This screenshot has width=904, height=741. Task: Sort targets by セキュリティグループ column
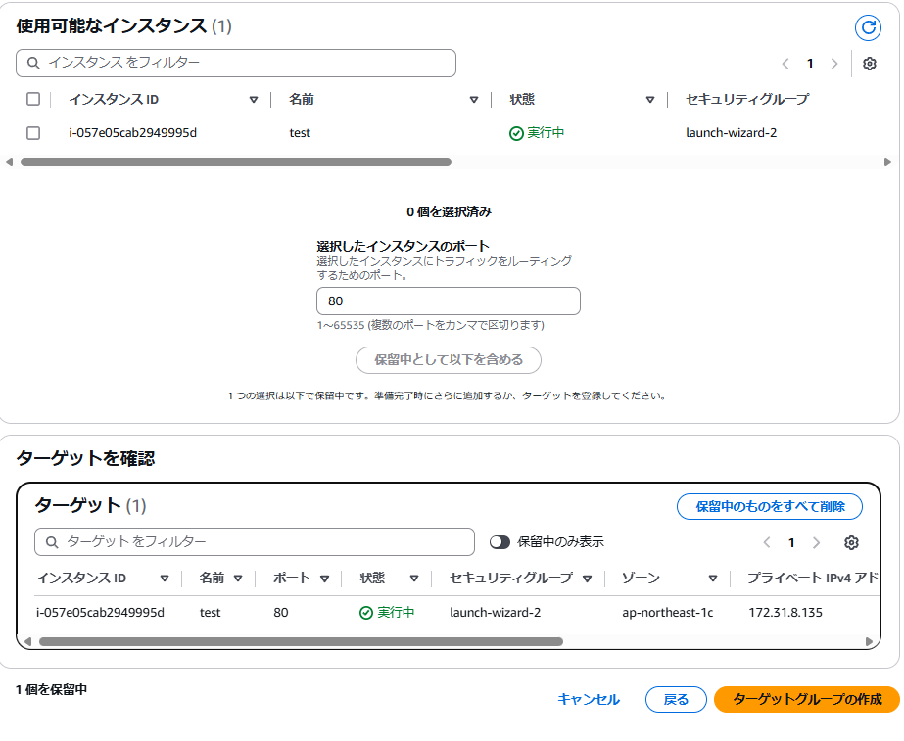click(x=587, y=579)
